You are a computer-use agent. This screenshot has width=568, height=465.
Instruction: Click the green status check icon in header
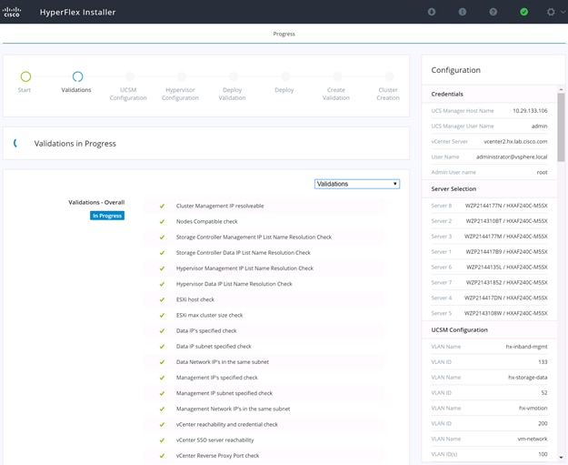click(x=523, y=12)
